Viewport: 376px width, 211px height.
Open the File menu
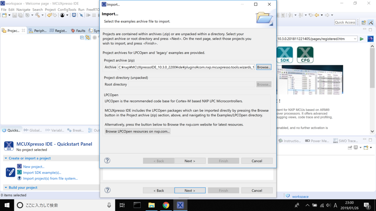click(x=4, y=10)
